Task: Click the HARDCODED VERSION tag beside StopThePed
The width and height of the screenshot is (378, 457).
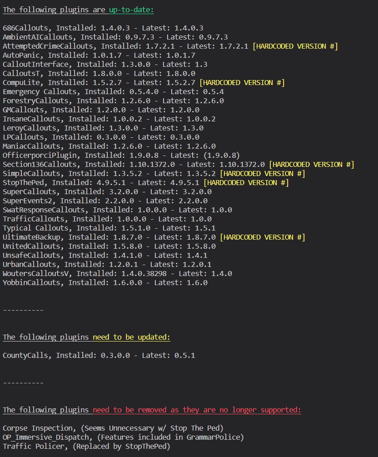Action: click(x=246, y=182)
